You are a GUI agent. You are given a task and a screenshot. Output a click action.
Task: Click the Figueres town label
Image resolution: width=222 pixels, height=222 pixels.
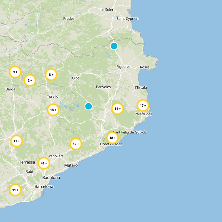click(123, 67)
